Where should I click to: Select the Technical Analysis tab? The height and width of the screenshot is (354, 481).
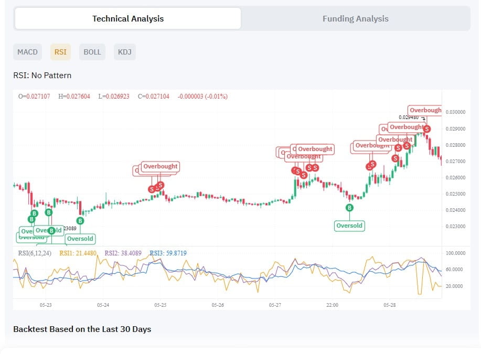[128, 18]
